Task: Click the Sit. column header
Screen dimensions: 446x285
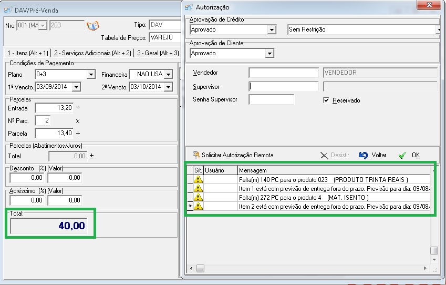Action: pos(198,170)
